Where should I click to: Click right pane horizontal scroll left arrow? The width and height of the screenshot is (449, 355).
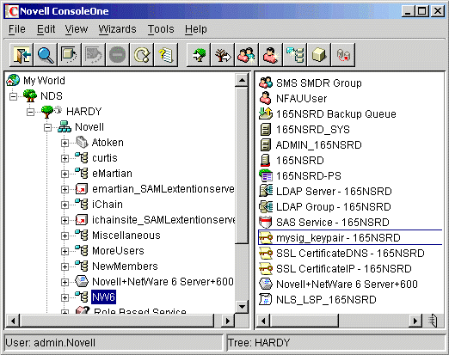[264, 321]
